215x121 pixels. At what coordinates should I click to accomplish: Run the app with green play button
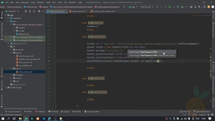coord(157,7)
